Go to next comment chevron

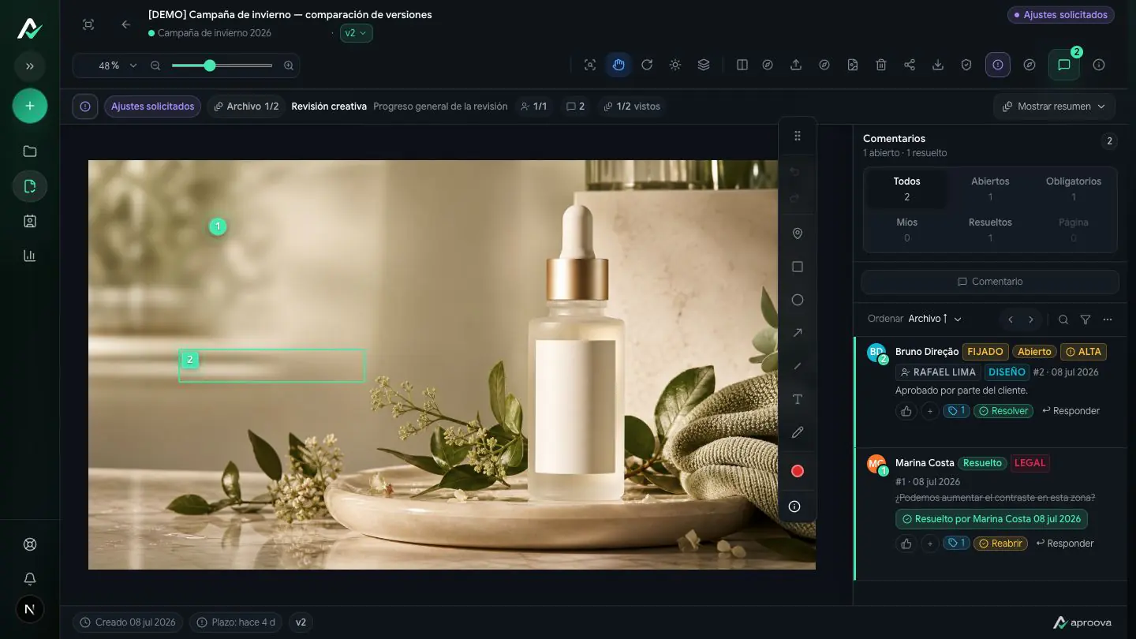pos(1030,319)
